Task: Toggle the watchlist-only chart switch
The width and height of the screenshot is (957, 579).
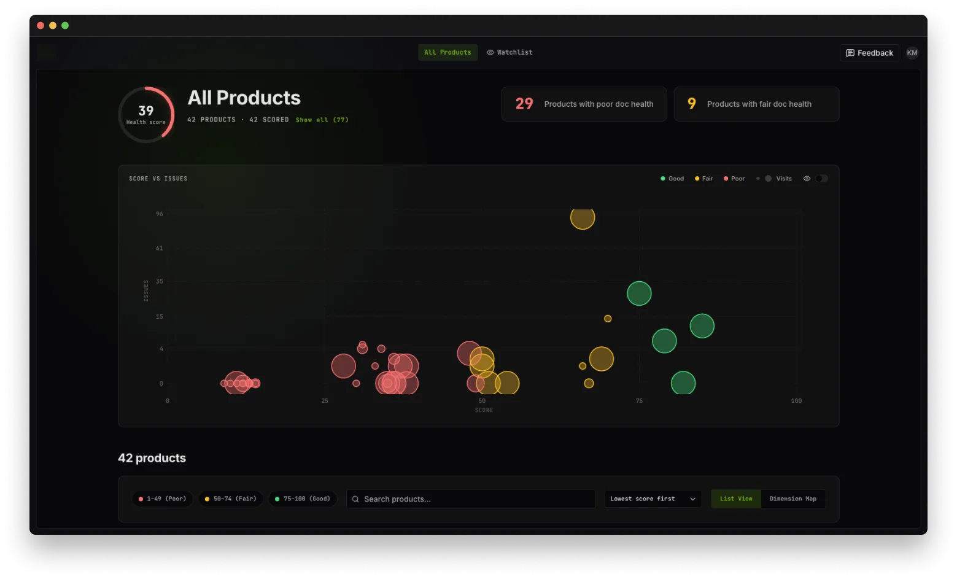Action: point(822,179)
